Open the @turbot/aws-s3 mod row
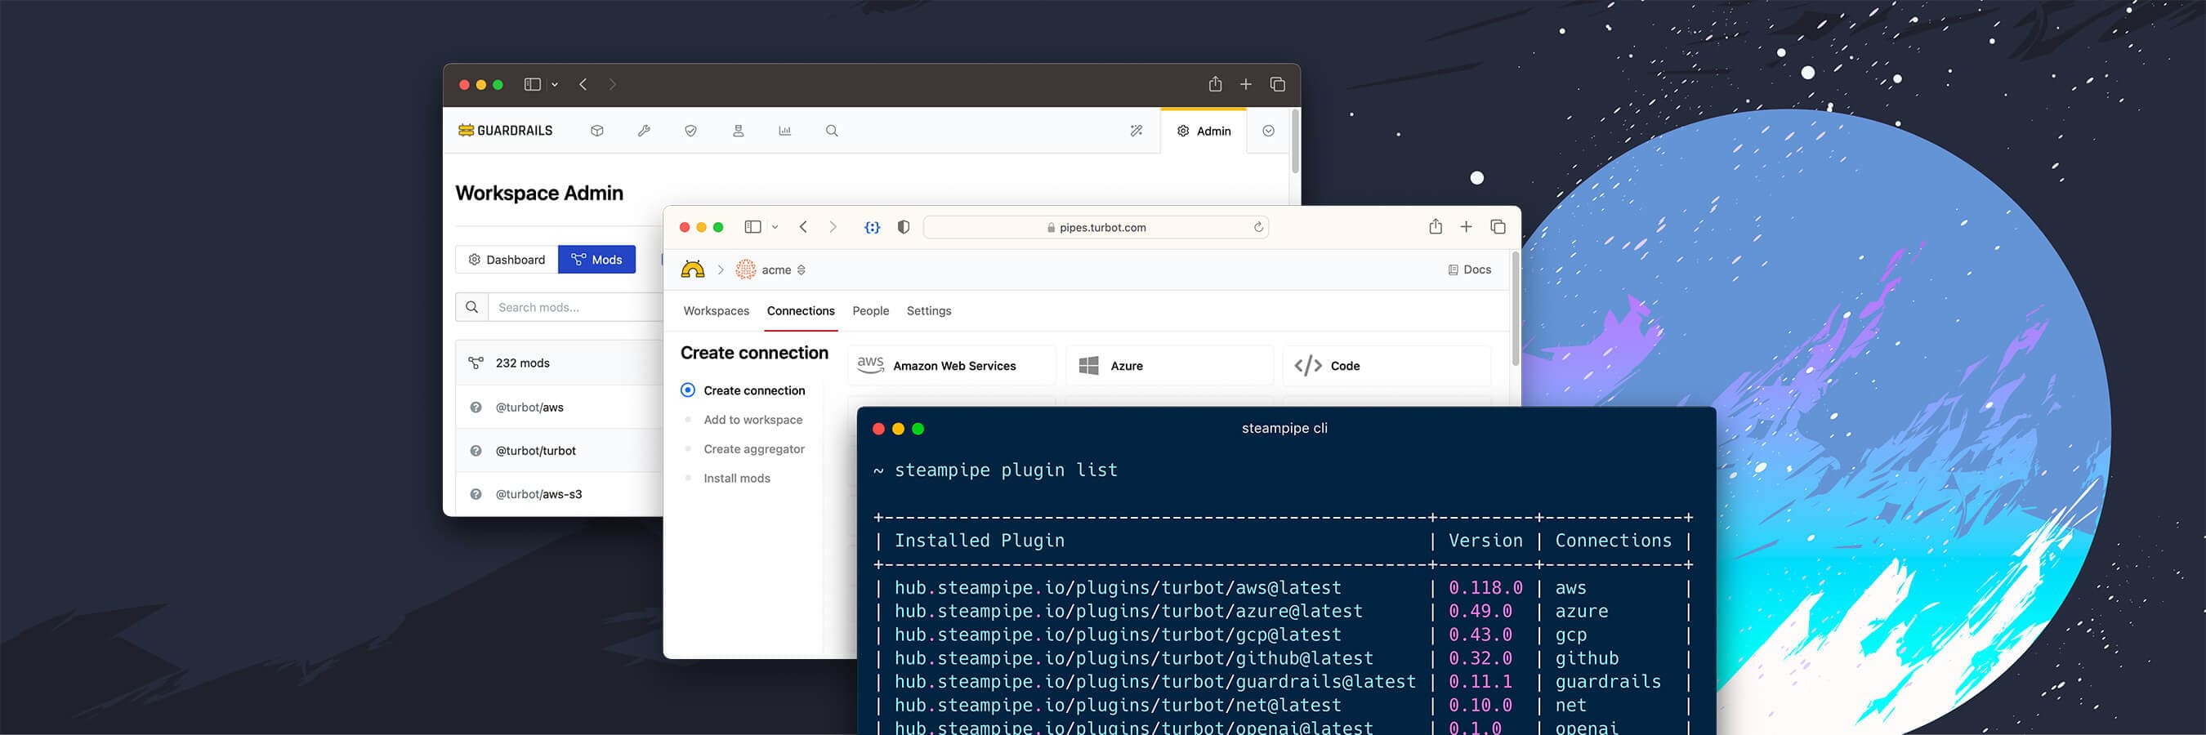 [x=560, y=494]
